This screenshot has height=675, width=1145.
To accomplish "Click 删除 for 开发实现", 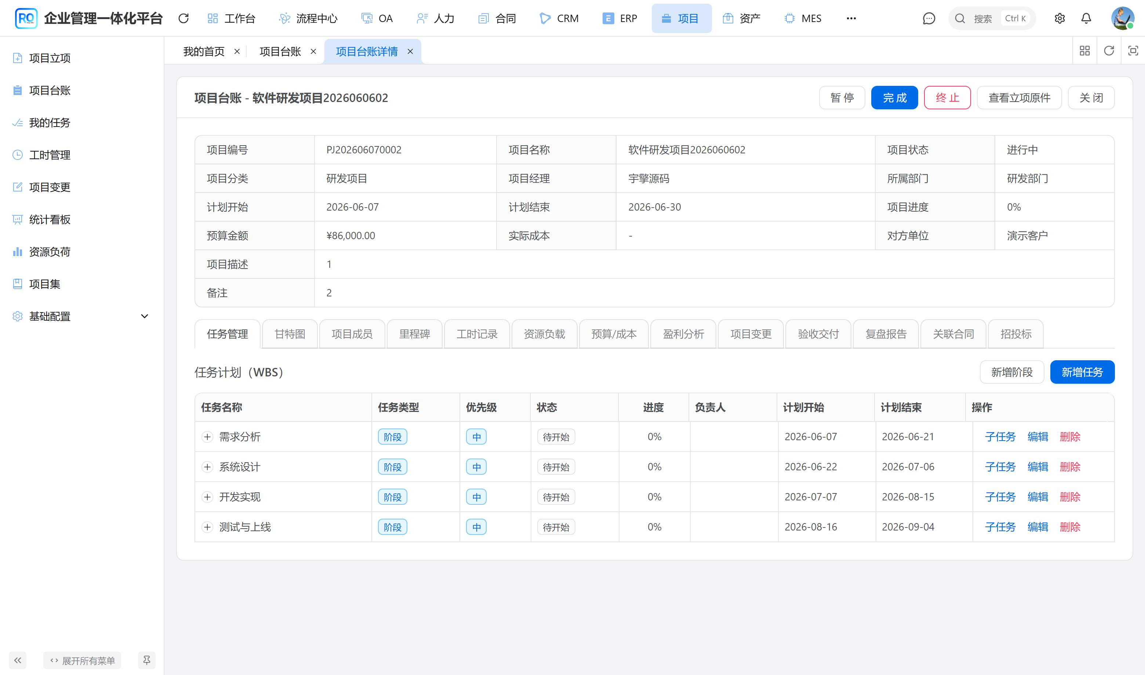I will 1070,497.
